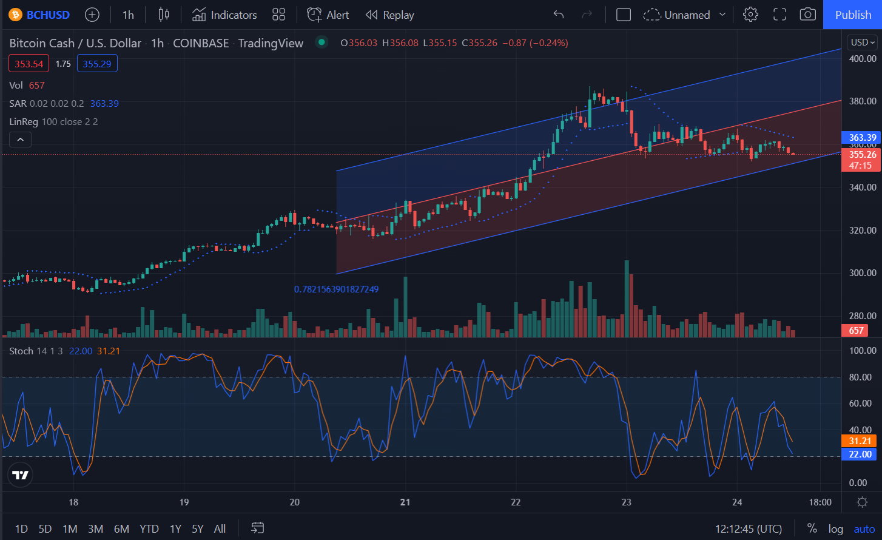Toggle auto scale mode

(x=864, y=529)
